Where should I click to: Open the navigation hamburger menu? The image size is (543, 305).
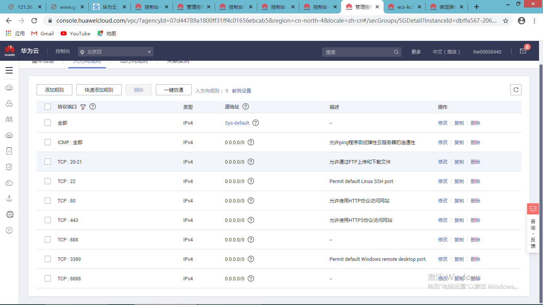click(9, 71)
